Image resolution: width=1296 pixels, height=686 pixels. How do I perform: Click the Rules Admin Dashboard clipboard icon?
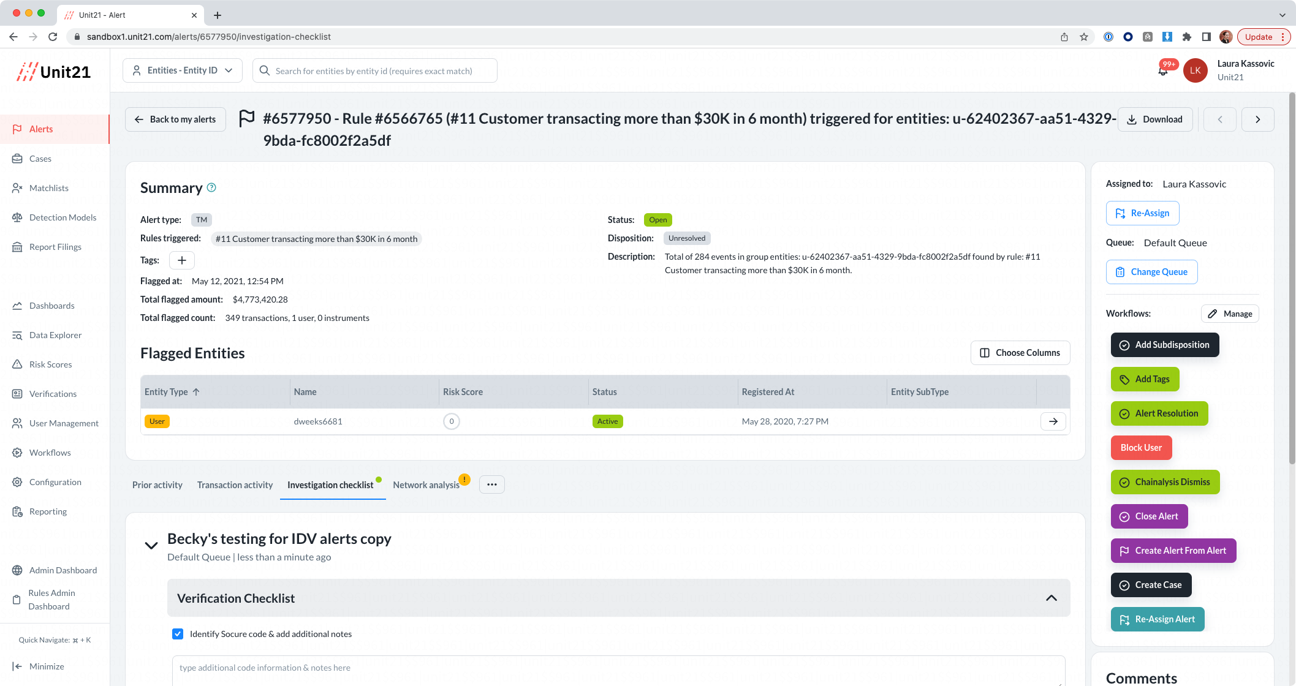[17, 600]
